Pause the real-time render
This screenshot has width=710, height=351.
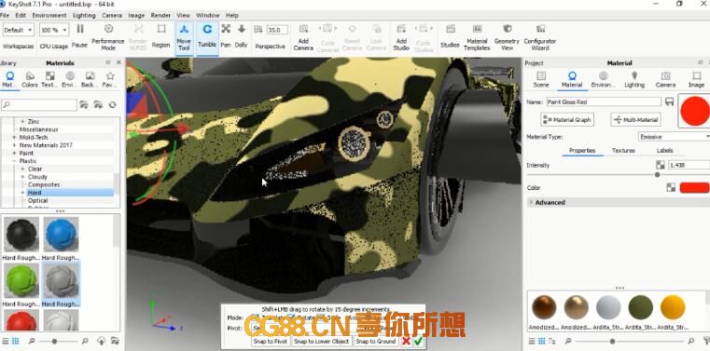pos(80,29)
